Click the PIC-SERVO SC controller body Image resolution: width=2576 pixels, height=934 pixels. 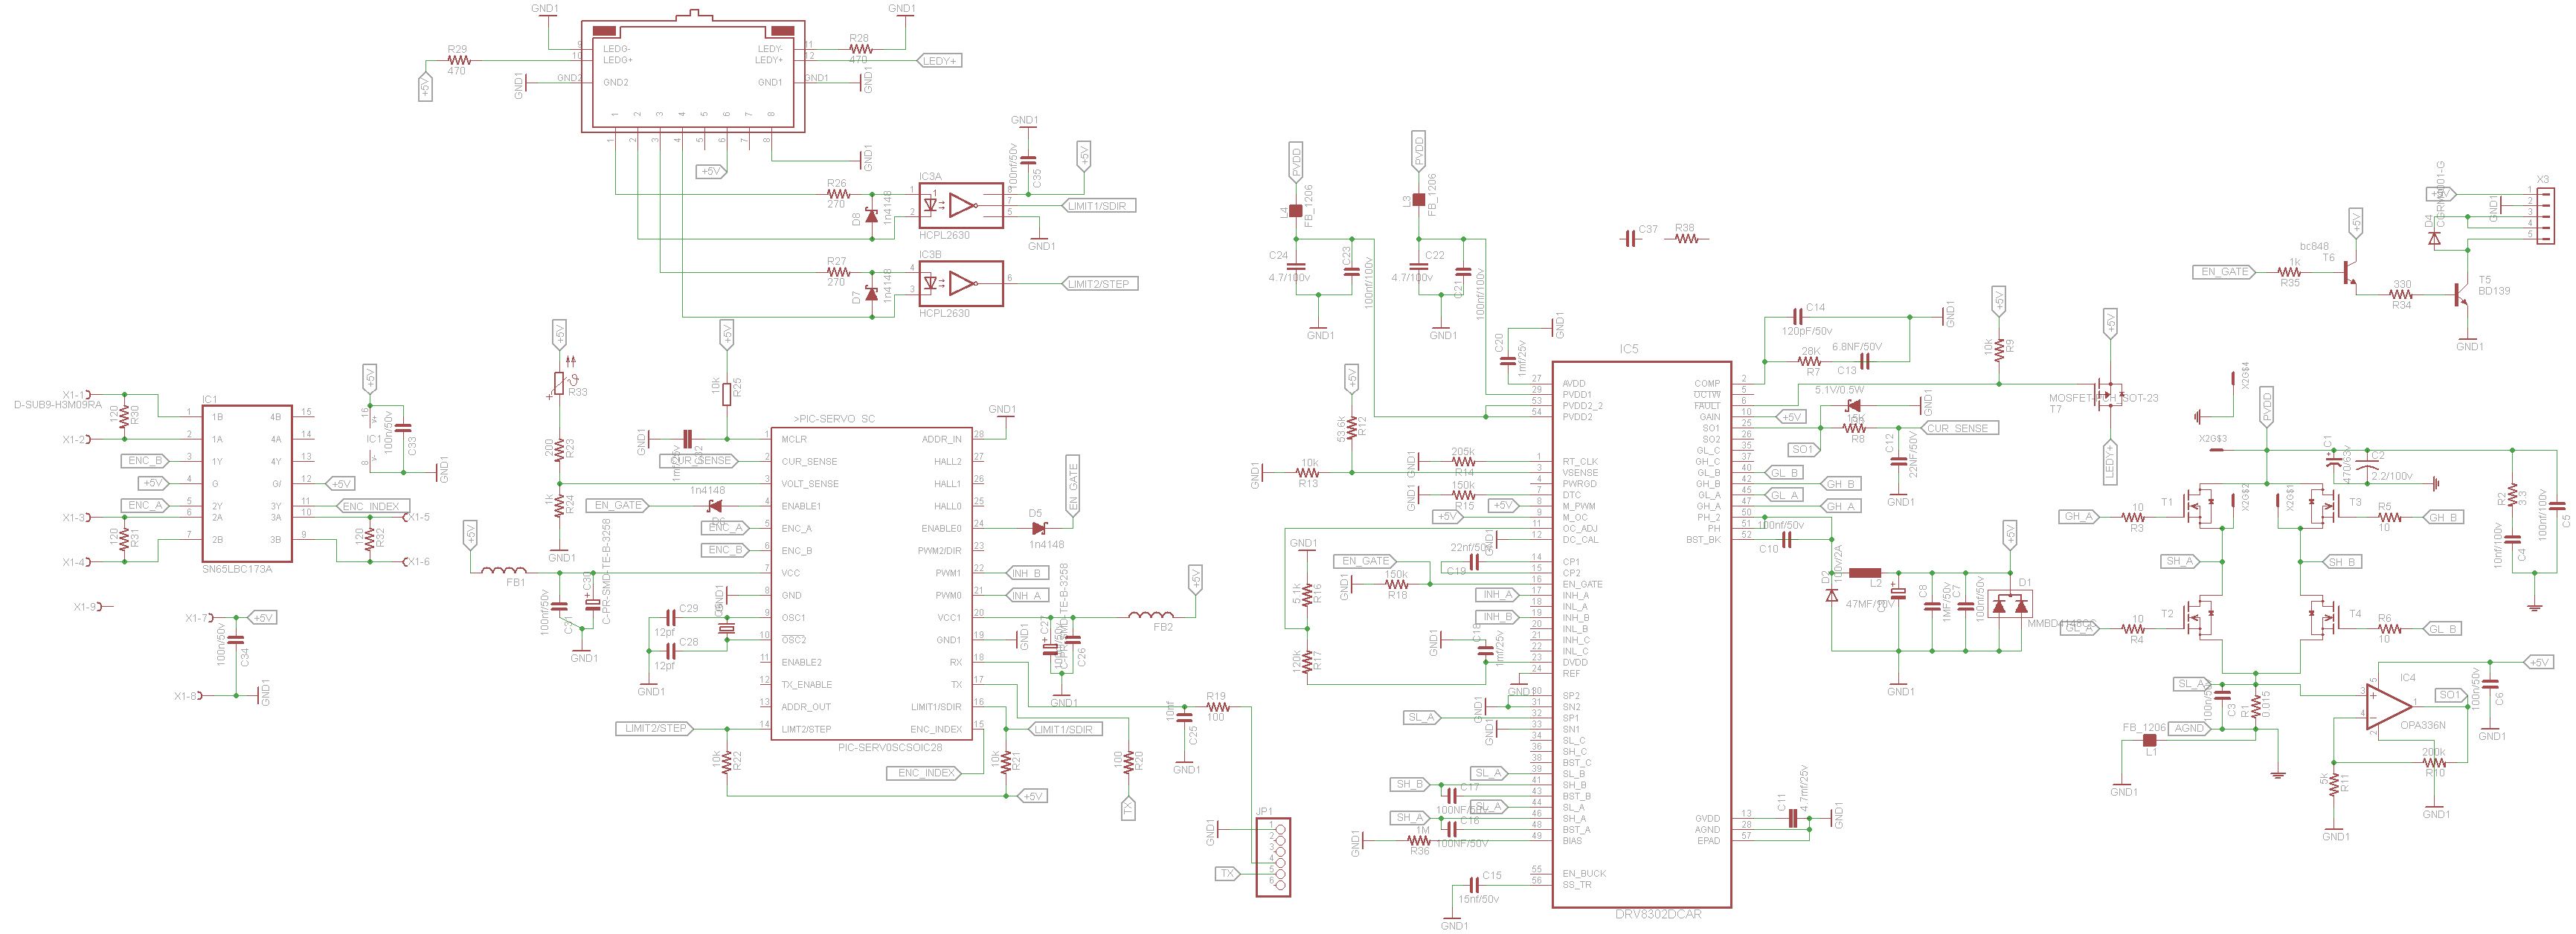(x=870, y=585)
